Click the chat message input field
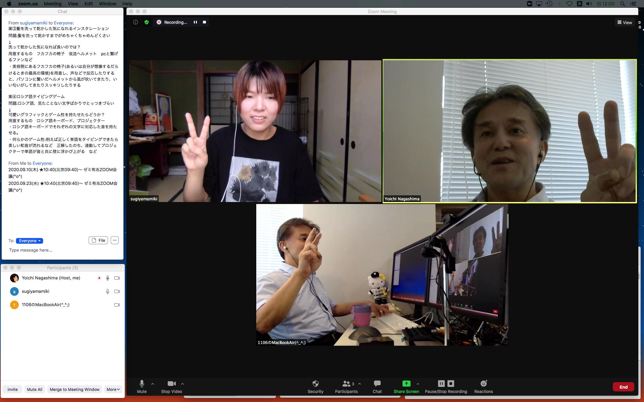This screenshot has width=644, height=402. pyautogui.click(x=60, y=250)
